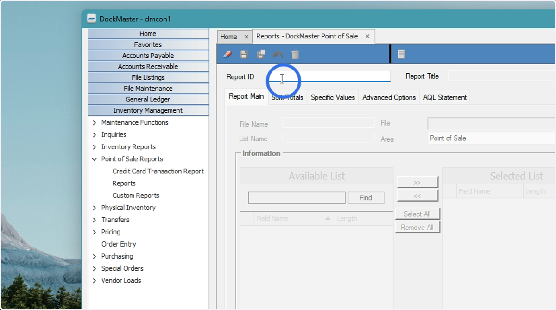Image resolution: width=556 pixels, height=310 pixels.
Task: Click the Select All button
Action: tap(417, 214)
